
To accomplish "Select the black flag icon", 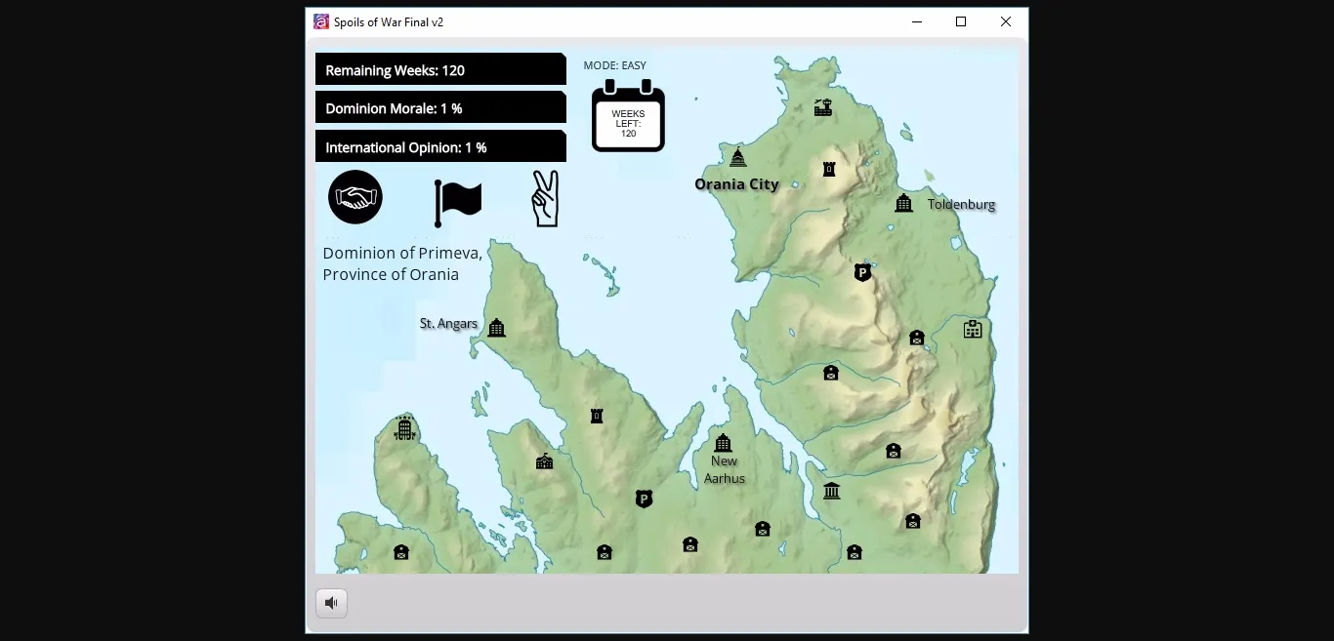I will pos(457,202).
